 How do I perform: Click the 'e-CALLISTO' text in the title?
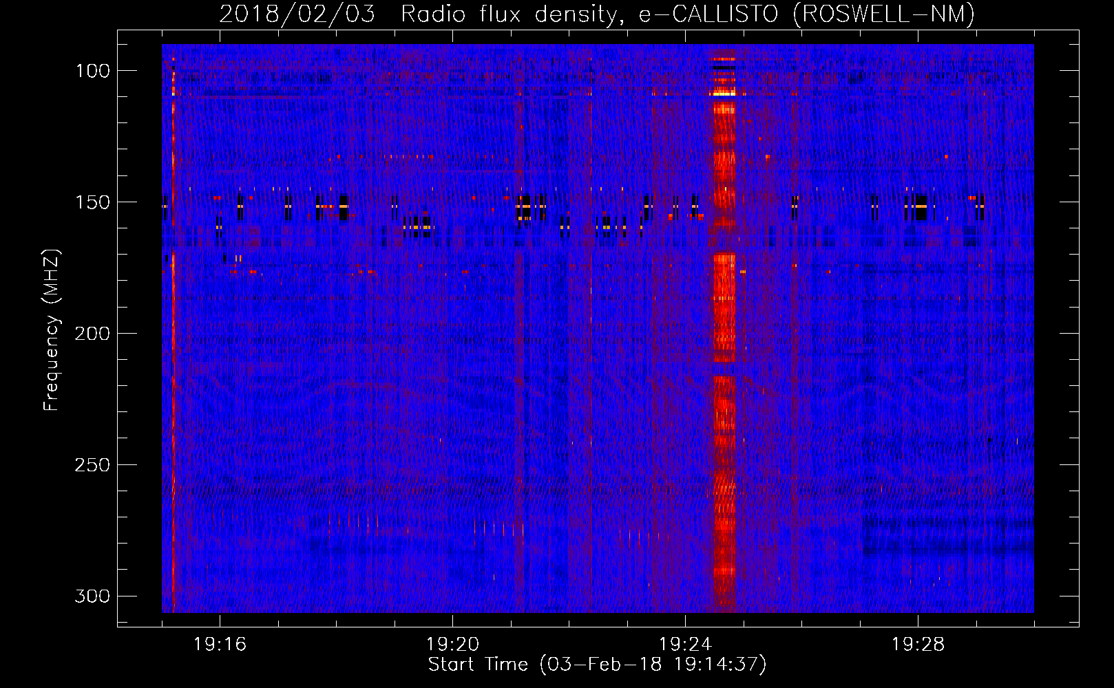(708, 14)
